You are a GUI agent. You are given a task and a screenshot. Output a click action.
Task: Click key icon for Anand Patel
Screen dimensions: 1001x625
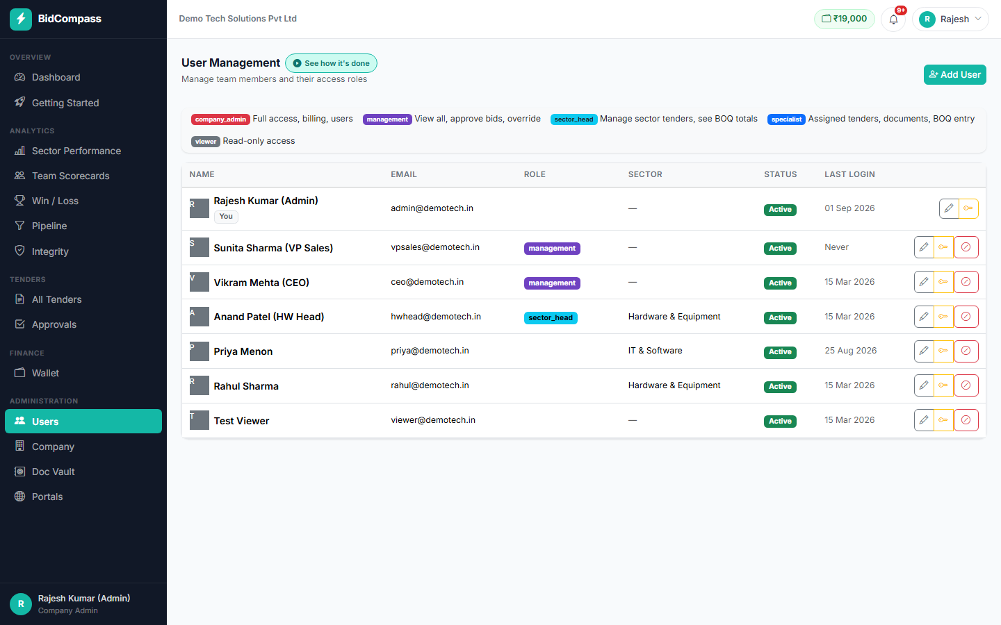click(944, 317)
